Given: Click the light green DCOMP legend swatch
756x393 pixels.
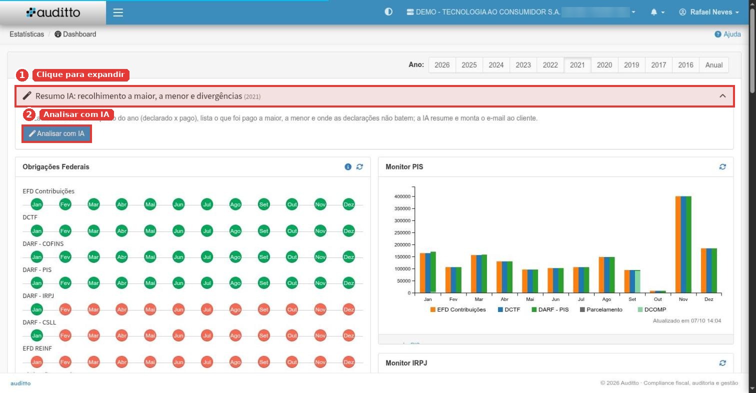Looking at the screenshot, I should click(x=640, y=309).
